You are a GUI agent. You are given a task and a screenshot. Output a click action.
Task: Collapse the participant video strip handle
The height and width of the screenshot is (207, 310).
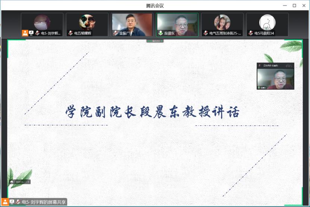click(155, 41)
